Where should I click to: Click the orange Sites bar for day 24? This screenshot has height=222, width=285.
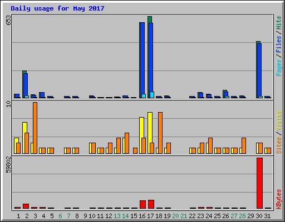[210, 145]
